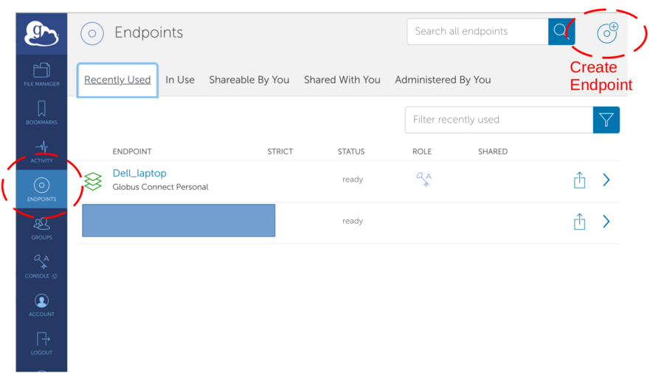The image size is (664, 376).
Task: Select Endpoints in the sidebar
Action: coord(41,189)
